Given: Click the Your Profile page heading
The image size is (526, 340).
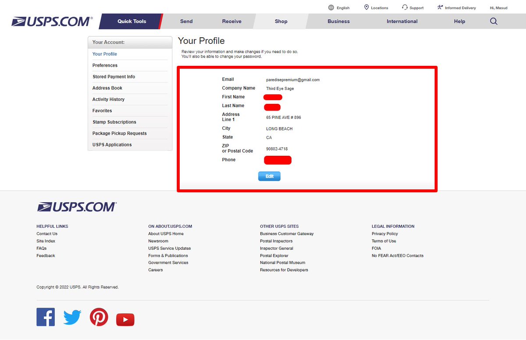Looking at the screenshot, I should 201,41.
